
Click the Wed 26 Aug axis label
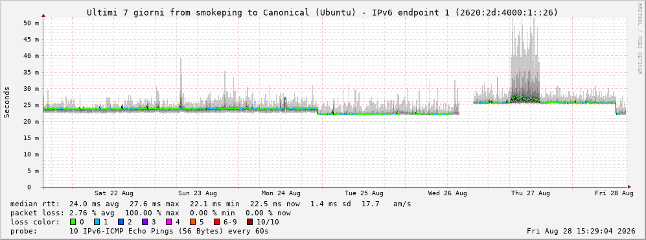tap(448, 193)
